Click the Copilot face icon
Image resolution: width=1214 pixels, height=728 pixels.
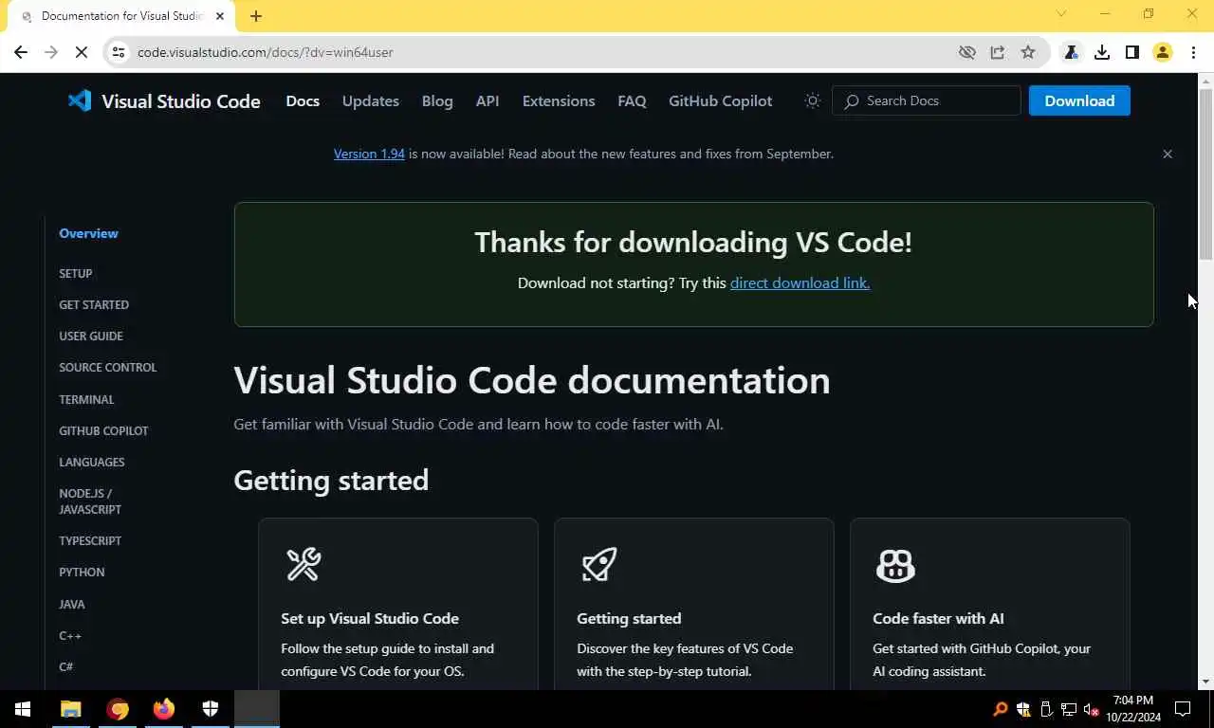895,565
